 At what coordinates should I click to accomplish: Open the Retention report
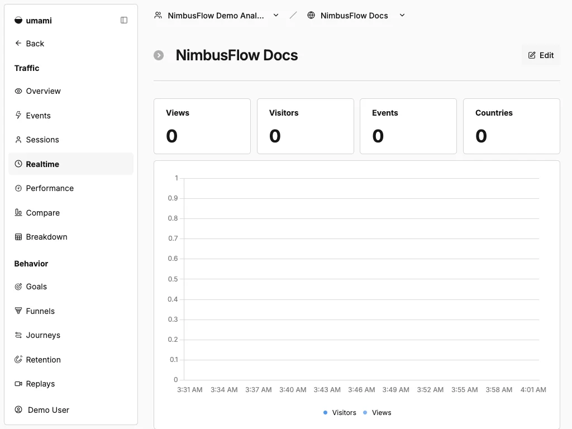pos(71,359)
